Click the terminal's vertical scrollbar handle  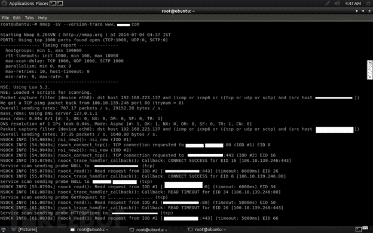[370, 70]
